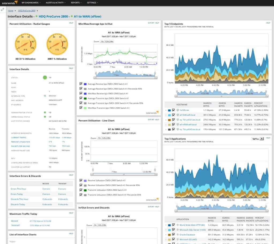Screen dimensions: 274x244
Task: Click the SolarWinds logo
Action: (x=10, y=3)
